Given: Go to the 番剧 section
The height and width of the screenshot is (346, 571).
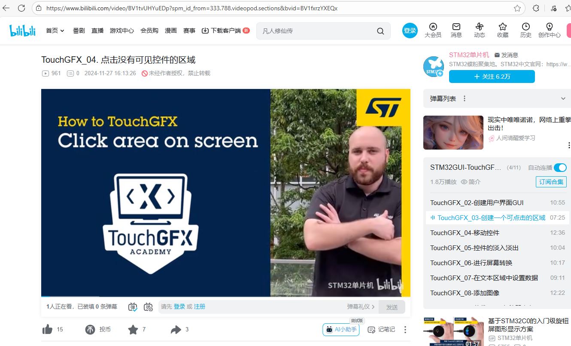Looking at the screenshot, I should [x=79, y=31].
